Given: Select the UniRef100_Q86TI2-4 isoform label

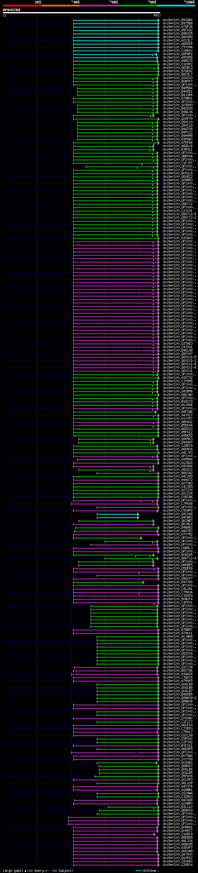Looking at the screenshot, I should click(x=179, y=558).
